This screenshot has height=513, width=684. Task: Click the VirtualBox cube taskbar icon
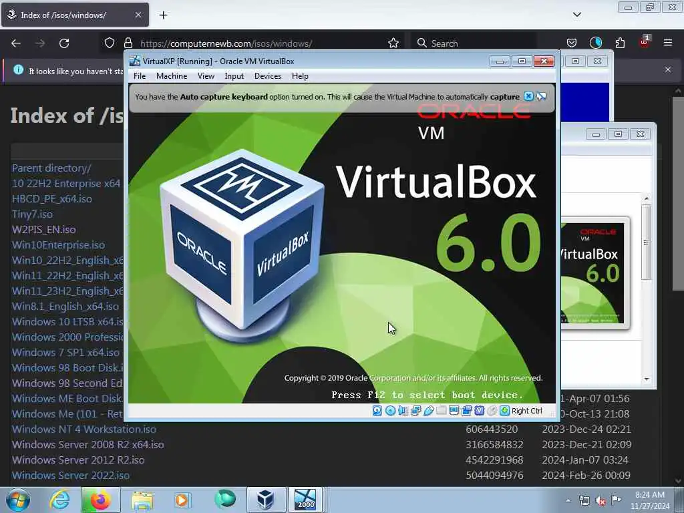265,500
